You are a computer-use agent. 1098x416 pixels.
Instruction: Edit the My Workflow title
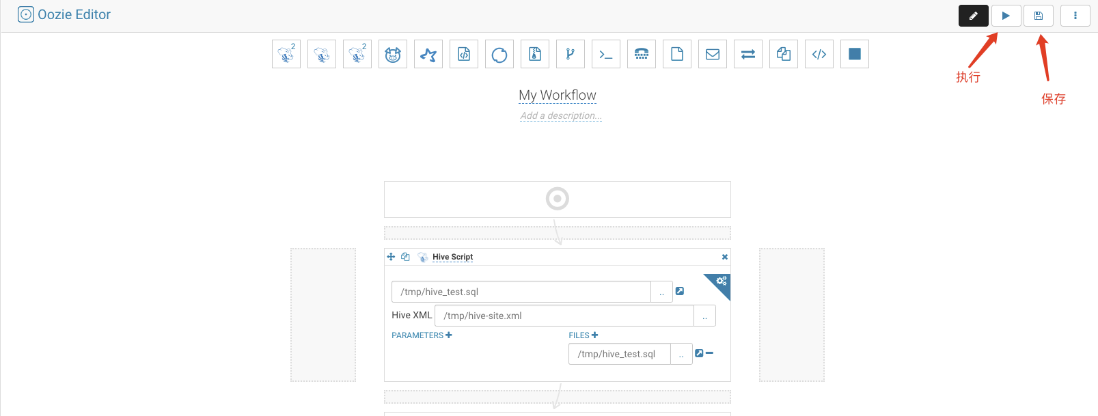(x=558, y=95)
